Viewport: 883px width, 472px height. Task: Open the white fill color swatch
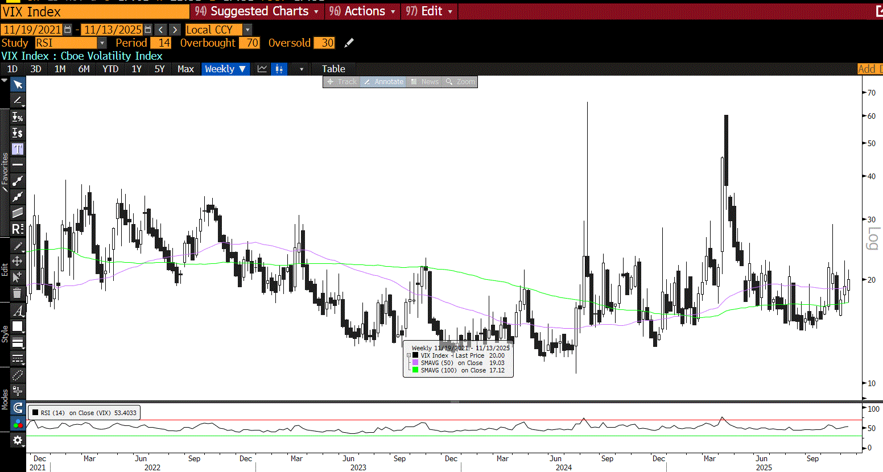click(18, 326)
